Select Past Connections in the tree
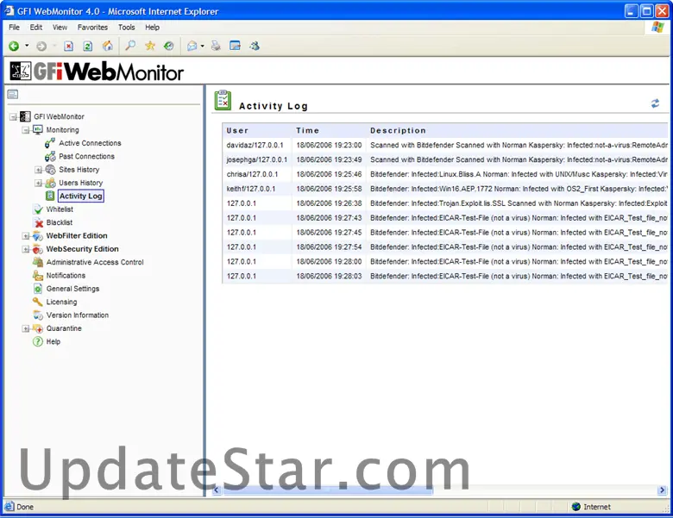This screenshot has width=673, height=518. pos(86,157)
